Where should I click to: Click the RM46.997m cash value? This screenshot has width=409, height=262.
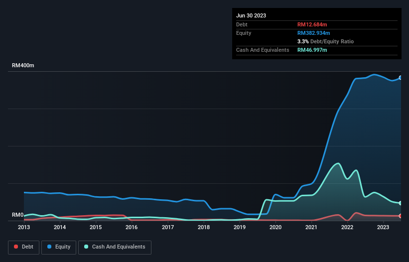click(312, 50)
